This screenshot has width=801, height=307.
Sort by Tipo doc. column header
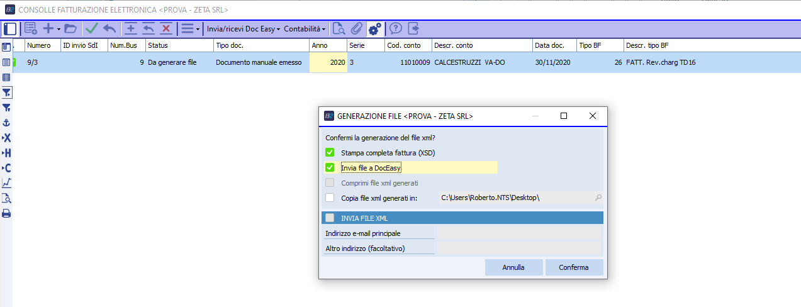click(x=261, y=45)
